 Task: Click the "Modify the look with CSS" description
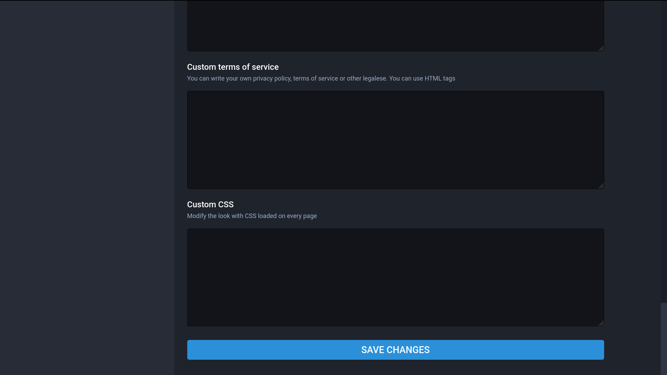click(x=222, y=216)
